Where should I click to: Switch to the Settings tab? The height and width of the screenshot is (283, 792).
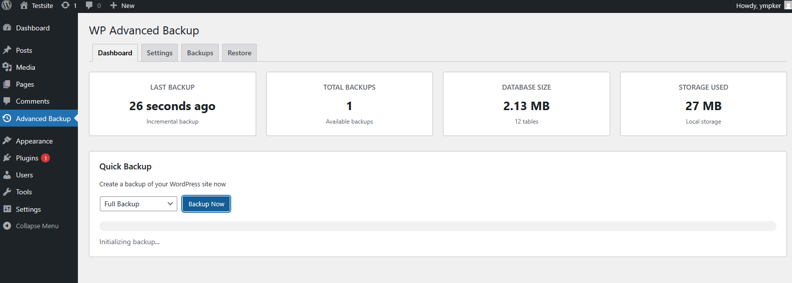[x=160, y=53]
